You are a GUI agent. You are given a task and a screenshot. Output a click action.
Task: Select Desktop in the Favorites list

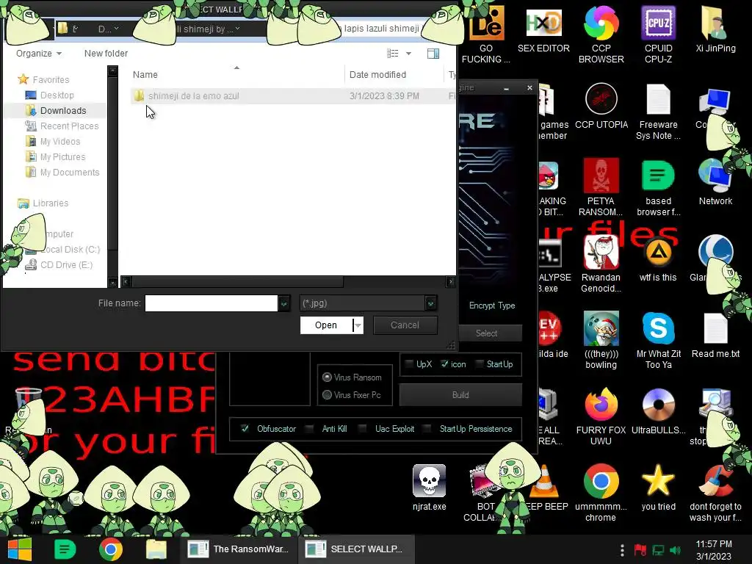point(57,95)
